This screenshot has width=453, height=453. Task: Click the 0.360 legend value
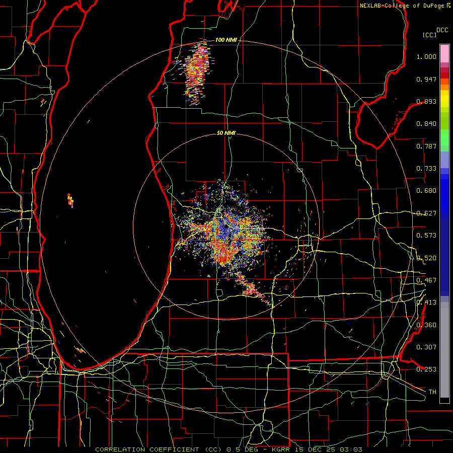click(426, 325)
